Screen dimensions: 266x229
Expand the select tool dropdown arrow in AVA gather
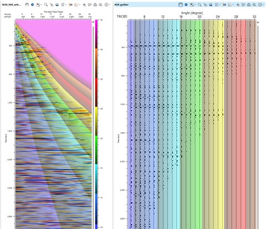click(x=195, y=5)
